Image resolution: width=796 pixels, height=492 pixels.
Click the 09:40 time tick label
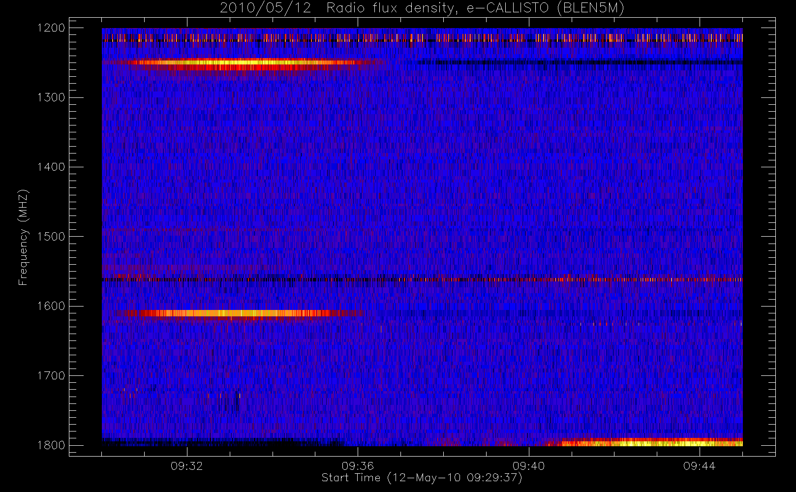coord(529,466)
